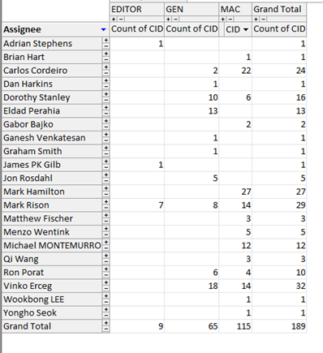Screen dimensions: 323x353
Task: Click plus button under EDITOR column header
Action: [114, 19]
